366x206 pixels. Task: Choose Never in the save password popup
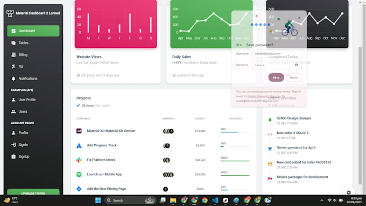coord(294,77)
